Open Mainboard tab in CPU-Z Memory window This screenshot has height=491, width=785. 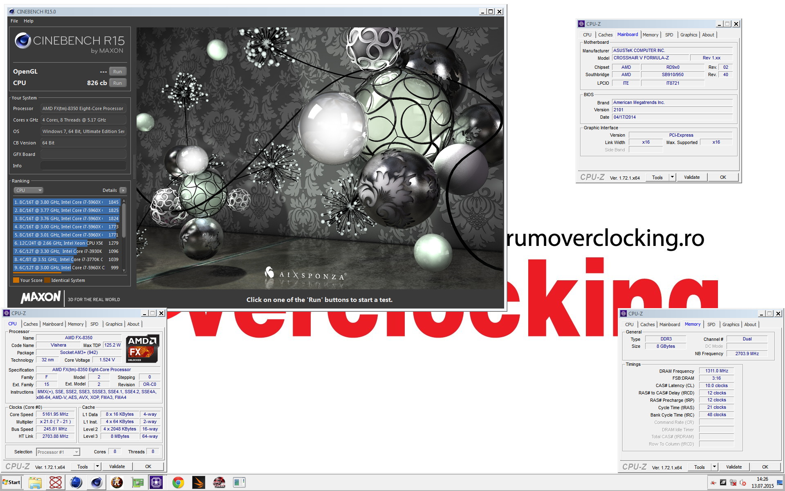pyautogui.click(x=670, y=324)
